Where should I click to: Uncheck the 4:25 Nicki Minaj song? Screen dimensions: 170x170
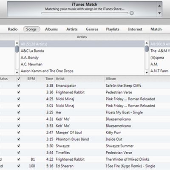click(19, 99)
